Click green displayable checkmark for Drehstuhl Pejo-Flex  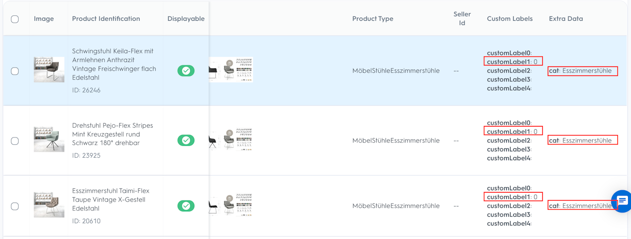click(x=186, y=140)
